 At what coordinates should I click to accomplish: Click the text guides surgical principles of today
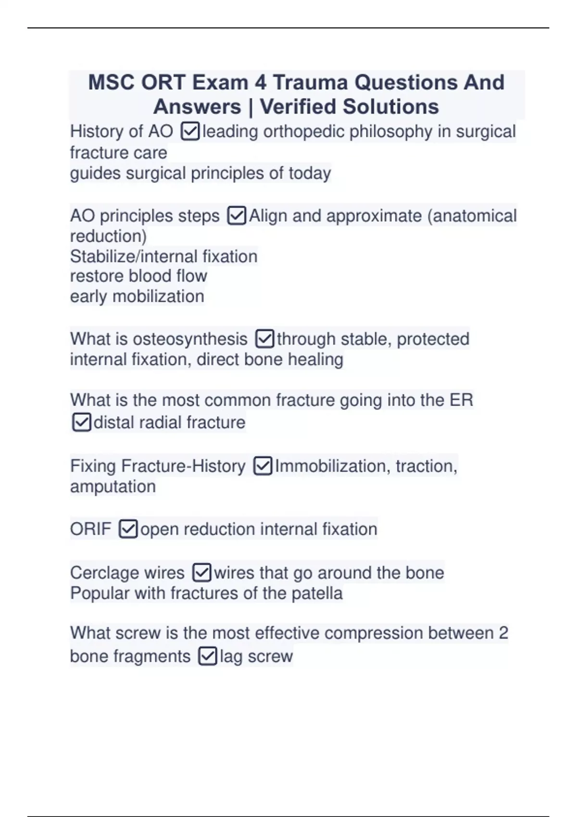coord(201,173)
